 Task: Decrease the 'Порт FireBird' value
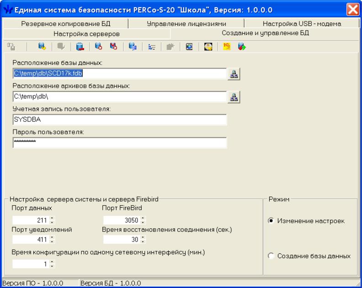click(x=143, y=222)
